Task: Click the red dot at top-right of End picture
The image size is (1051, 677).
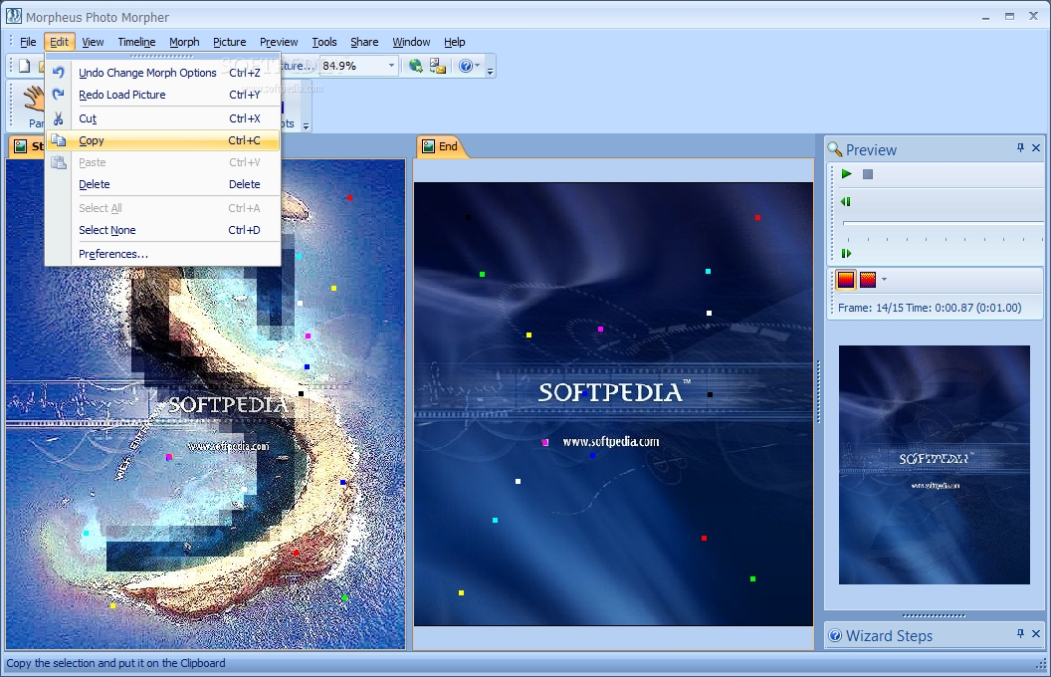Action: 757,217
